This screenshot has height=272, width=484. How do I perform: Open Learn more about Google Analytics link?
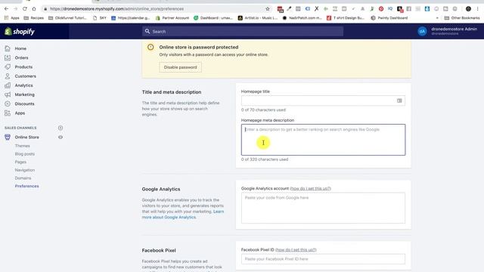[x=183, y=215]
